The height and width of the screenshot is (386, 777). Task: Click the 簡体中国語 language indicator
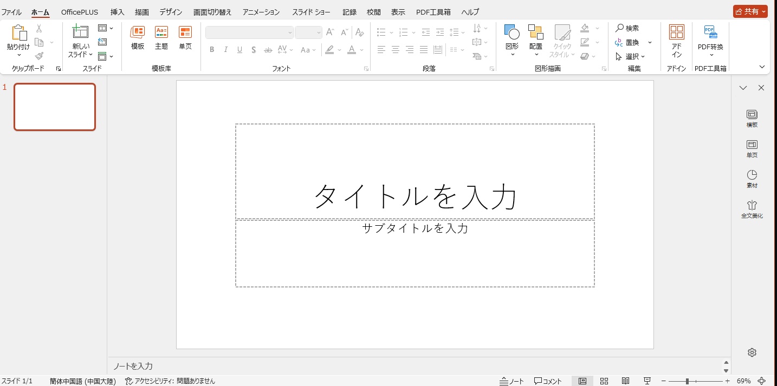83,381
